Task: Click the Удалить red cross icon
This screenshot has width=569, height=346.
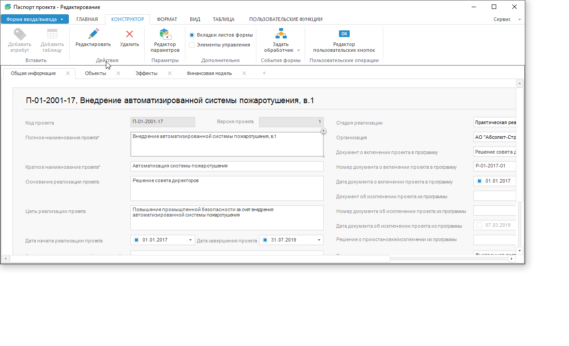Action: pos(130,34)
